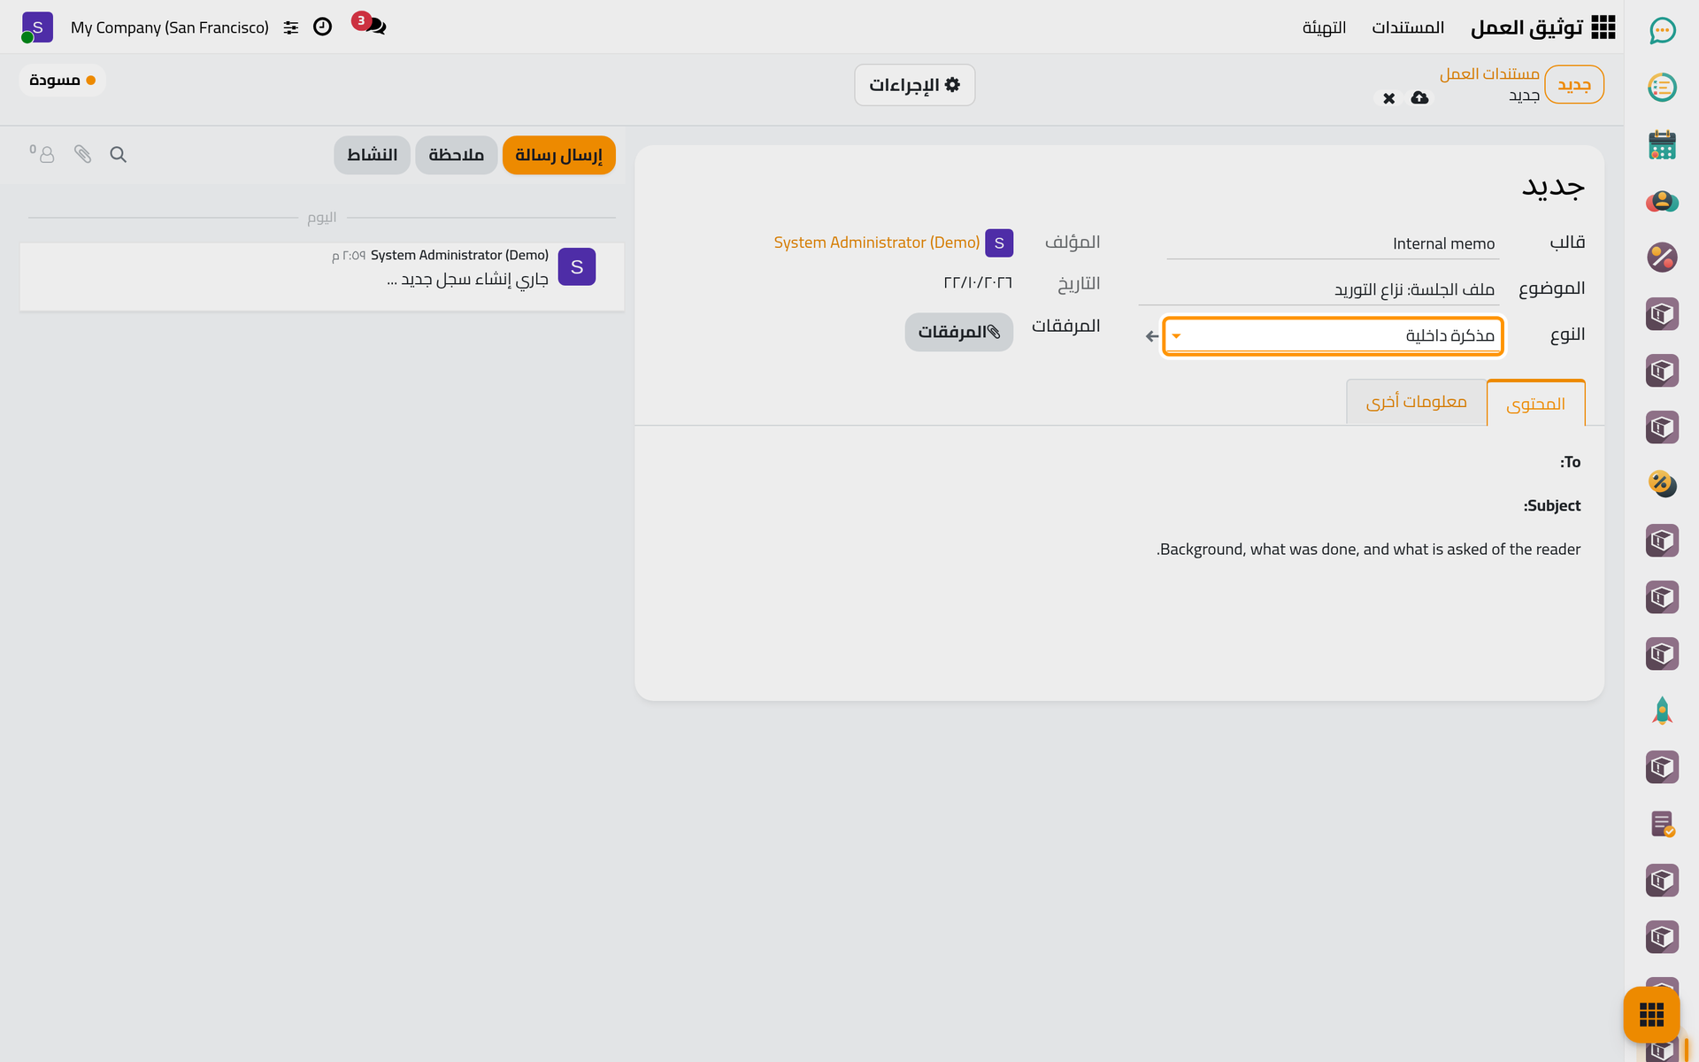Click the paperclip attachments icon in chatter
This screenshot has height=1062, width=1699.
(82, 155)
